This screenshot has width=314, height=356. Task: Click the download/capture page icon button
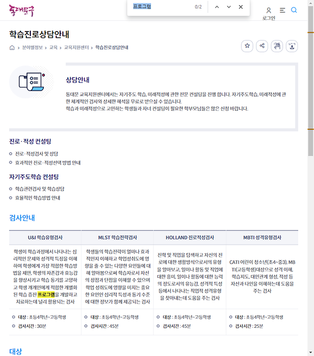(292, 46)
